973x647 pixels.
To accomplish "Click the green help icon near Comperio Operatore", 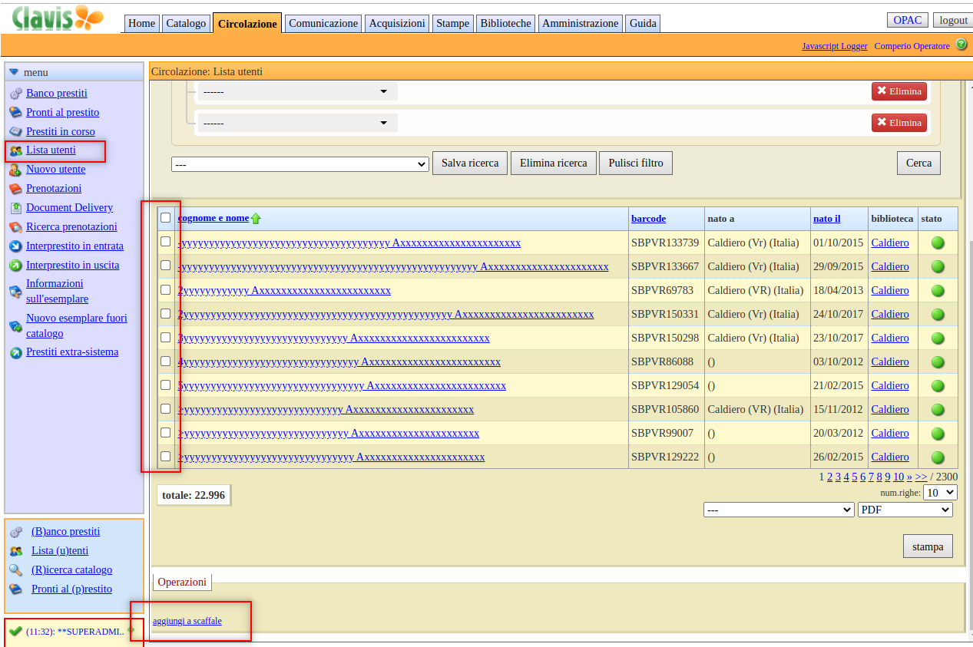I will pyautogui.click(x=961, y=45).
